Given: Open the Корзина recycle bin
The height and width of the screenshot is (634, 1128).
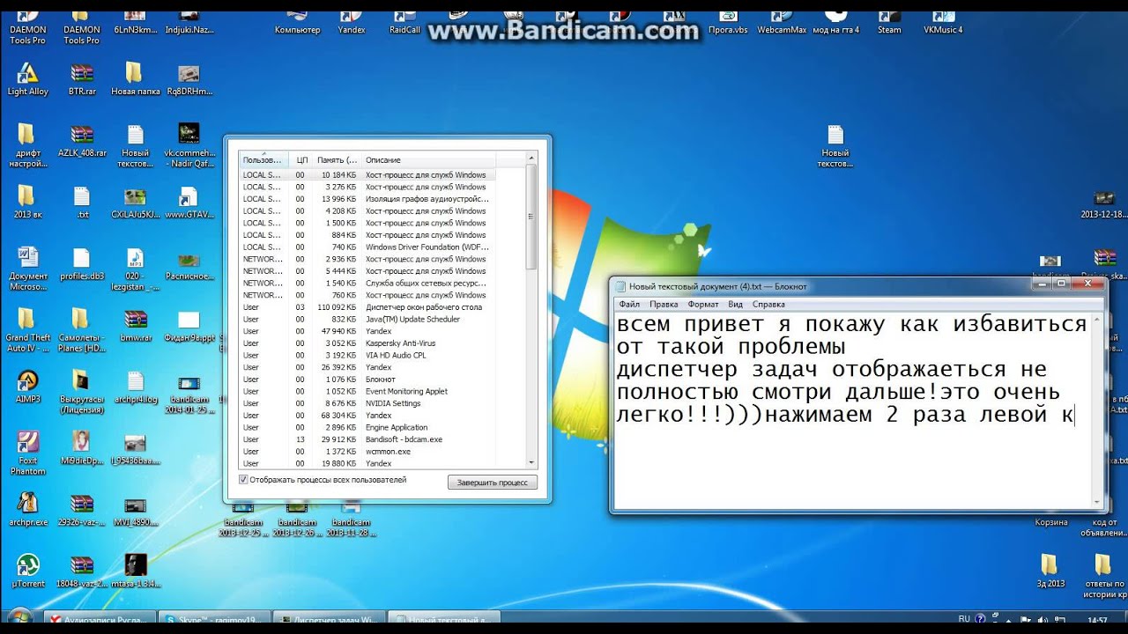Looking at the screenshot, I should 1051,522.
